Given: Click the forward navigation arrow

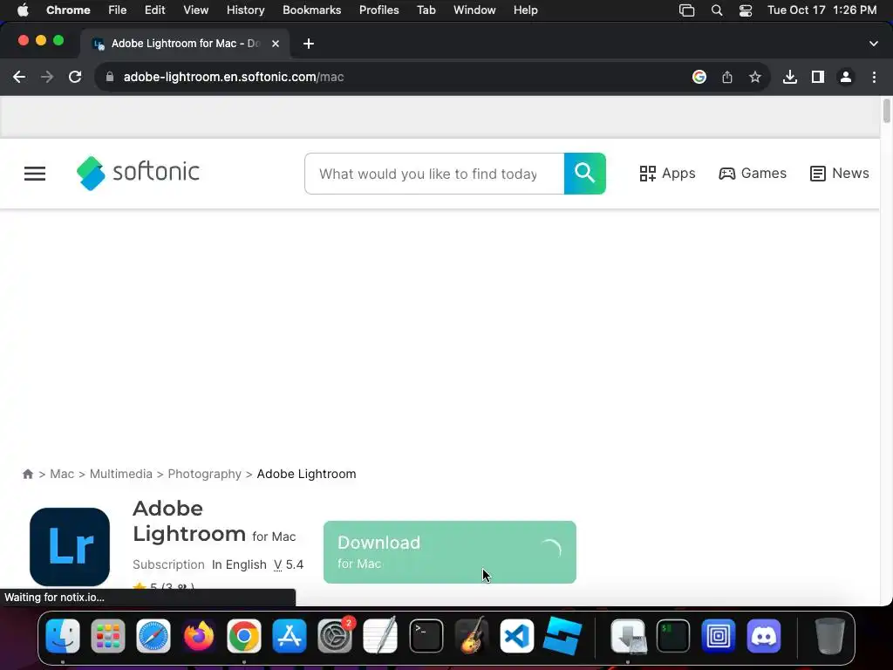Looking at the screenshot, I should [x=47, y=77].
